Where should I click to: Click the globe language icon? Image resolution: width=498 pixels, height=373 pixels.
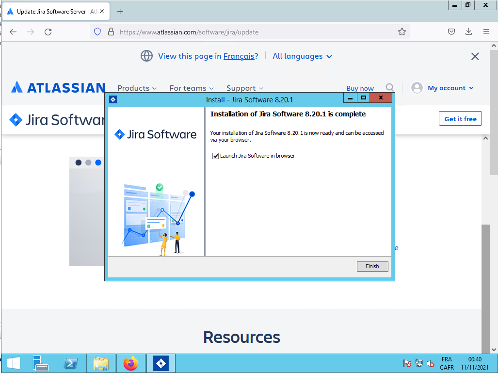pyautogui.click(x=146, y=56)
